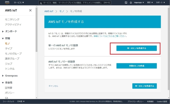Collapse the 管理 section
The height and width of the screenshot is (104, 170).
[6, 38]
